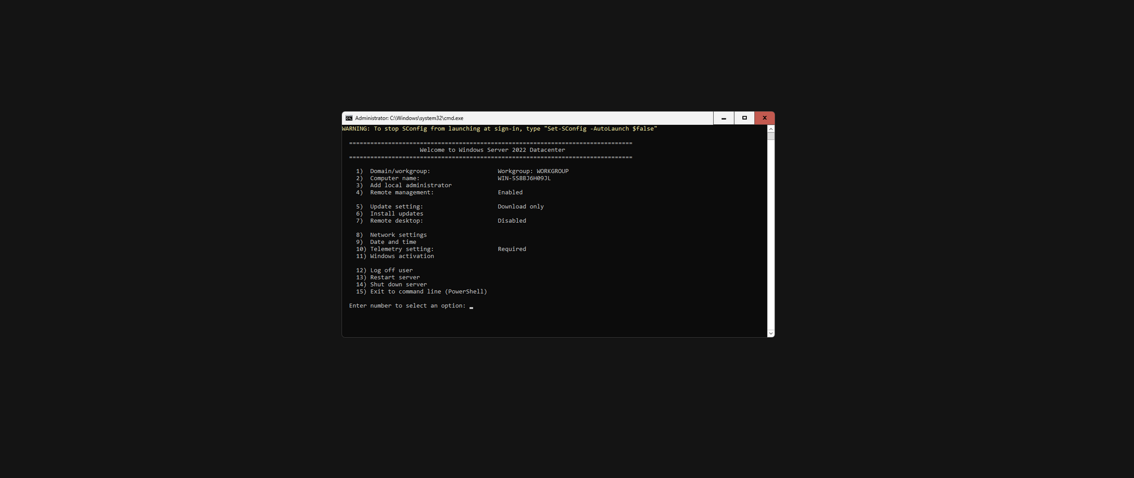1134x478 pixels.
Task: Click the 'Download only' update value
Action: 521,207
